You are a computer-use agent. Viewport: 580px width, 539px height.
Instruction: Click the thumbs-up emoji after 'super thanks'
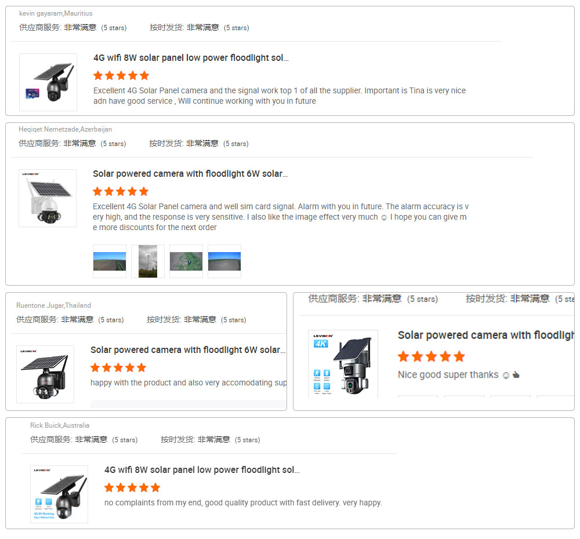pyautogui.click(x=516, y=375)
